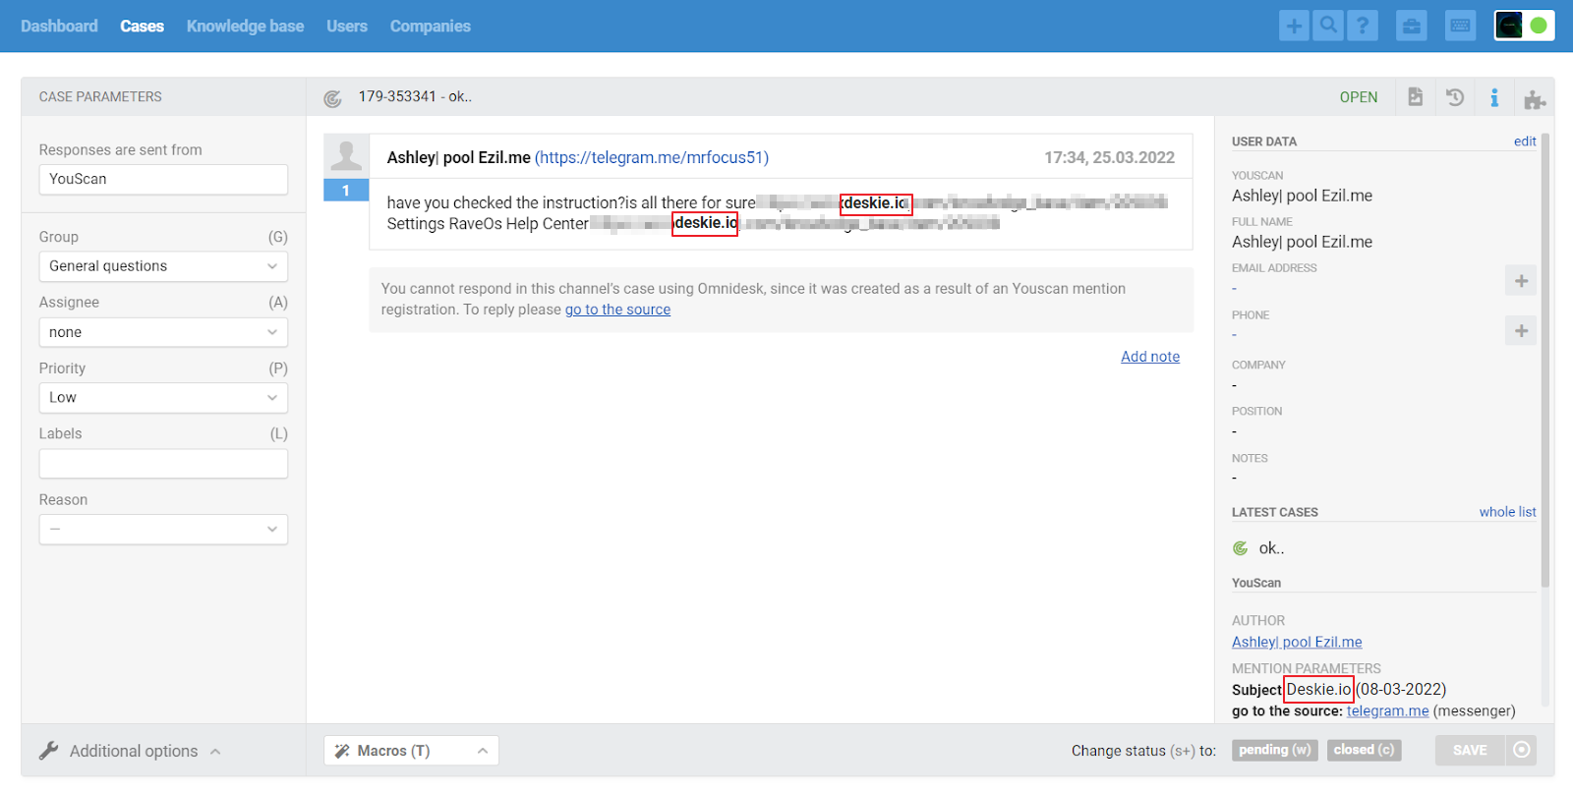This screenshot has height=793, width=1573.
Task: Click the right sidebar scrollbar
Action: 1545,359
